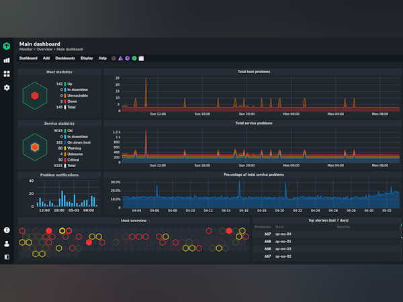Open the Help info sidebar icon
Image resolution: width=403 pixels, height=302 pixels.
pyautogui.click(x=7, y=230)
